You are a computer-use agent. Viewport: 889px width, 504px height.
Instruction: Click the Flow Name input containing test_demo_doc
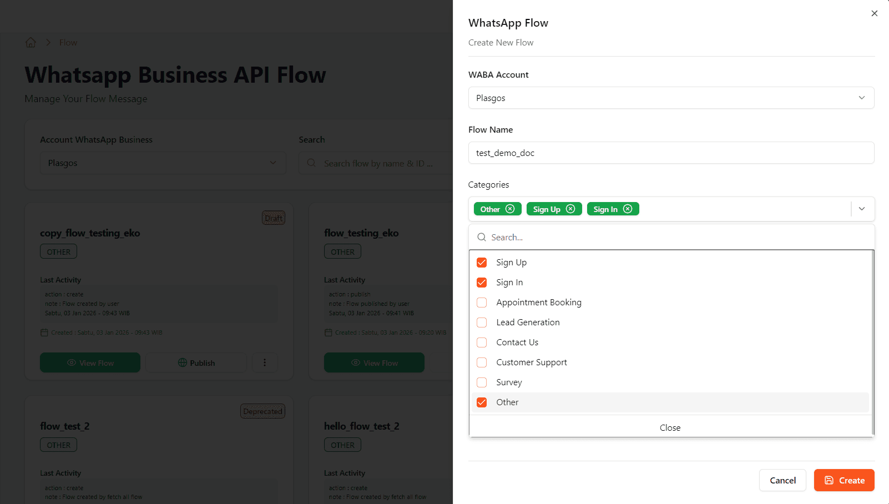(671, 153)
